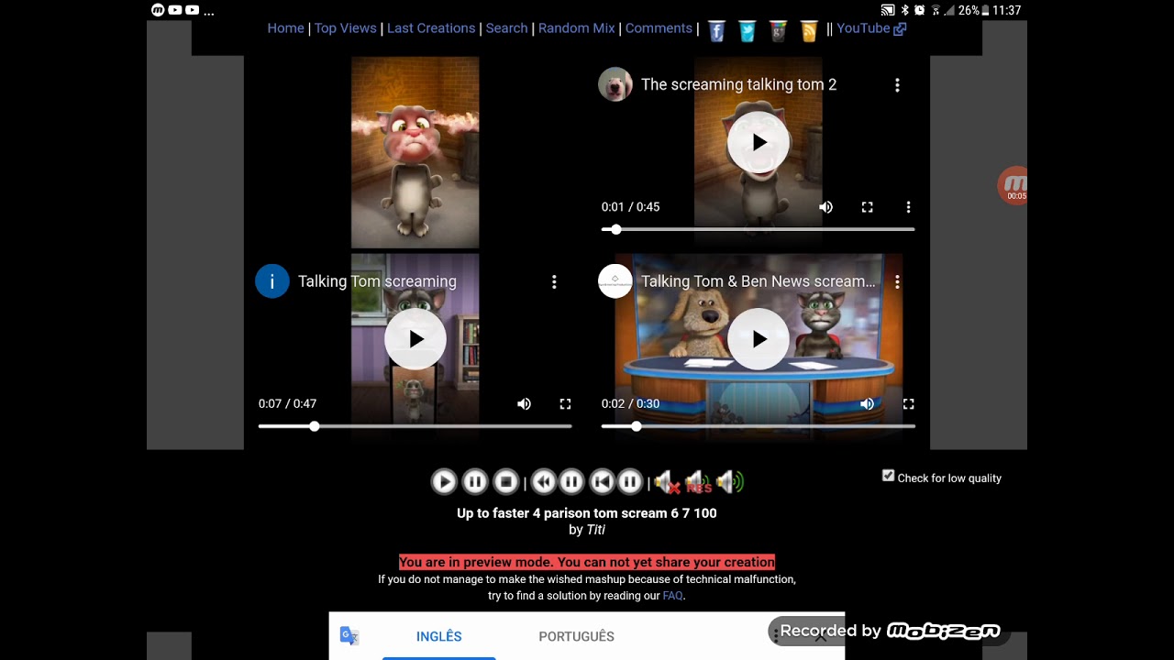Click the mashup title "Up to faster 4 parison"
1174x660 pixels.
(587, 513)
